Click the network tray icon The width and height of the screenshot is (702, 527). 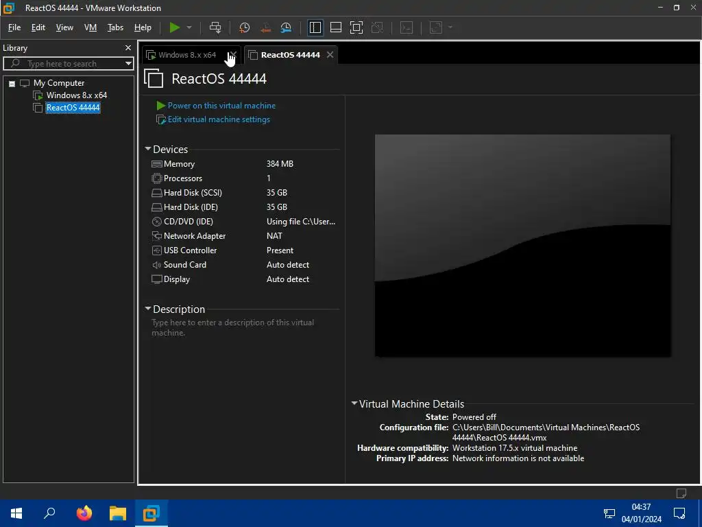coord(609,513)
